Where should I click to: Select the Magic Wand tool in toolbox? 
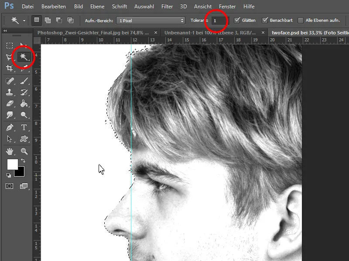click(24, 57)
